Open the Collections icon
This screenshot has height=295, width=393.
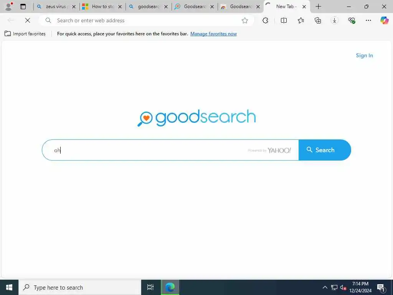317,20
